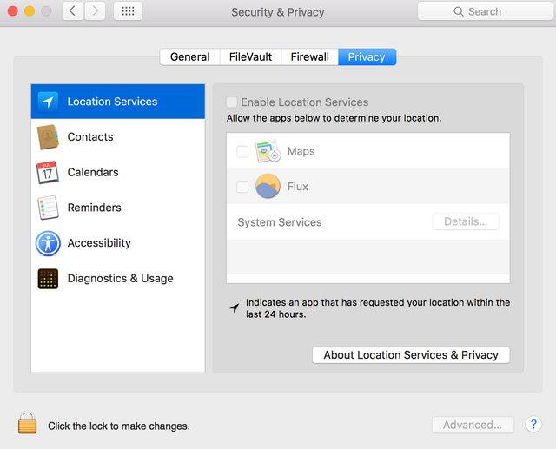Show all preferences grid button

pos(128,11)
